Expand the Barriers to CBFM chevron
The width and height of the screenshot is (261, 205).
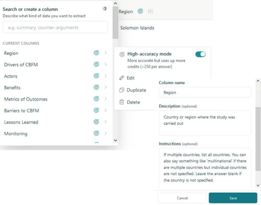106,111
